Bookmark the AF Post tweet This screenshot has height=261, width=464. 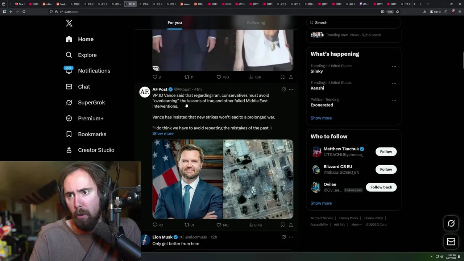282,225
